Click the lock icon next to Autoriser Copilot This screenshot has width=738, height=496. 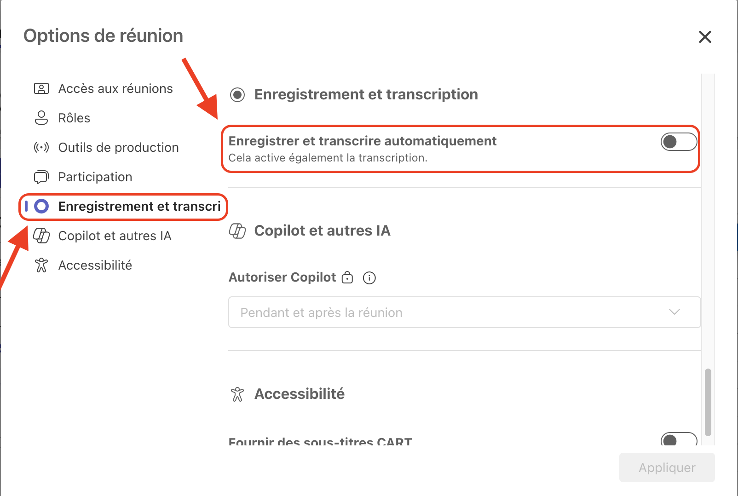[x=347, y=277]
